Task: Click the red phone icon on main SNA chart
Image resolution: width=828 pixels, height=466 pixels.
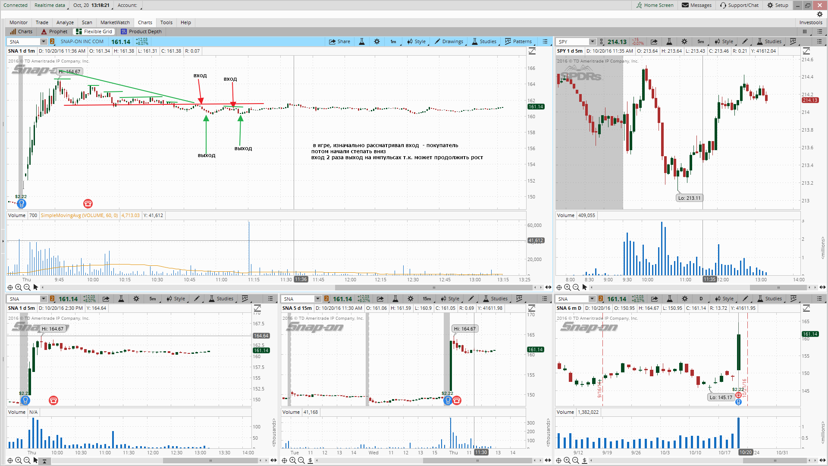Action: click(x=88, y=204)
